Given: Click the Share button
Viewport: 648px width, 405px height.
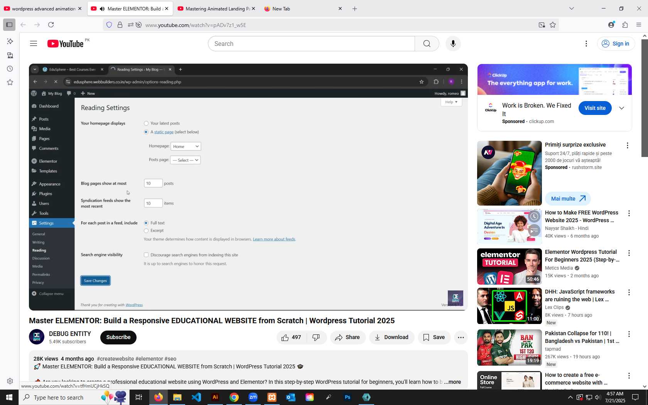Looking at the screenshot, I should pos(348,337).
